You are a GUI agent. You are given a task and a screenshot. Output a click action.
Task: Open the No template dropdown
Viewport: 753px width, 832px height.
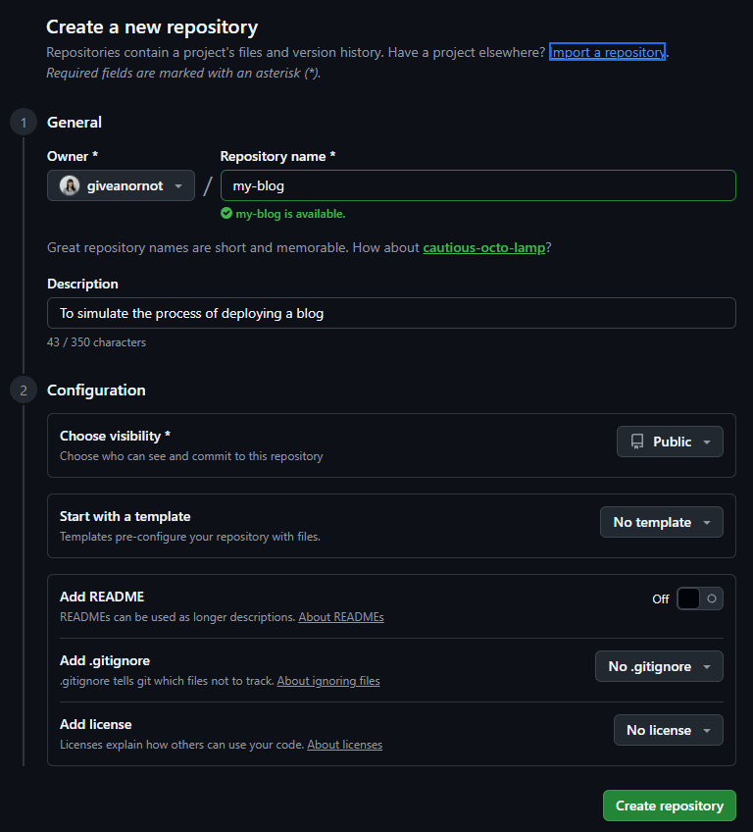(x=661, y=522)
